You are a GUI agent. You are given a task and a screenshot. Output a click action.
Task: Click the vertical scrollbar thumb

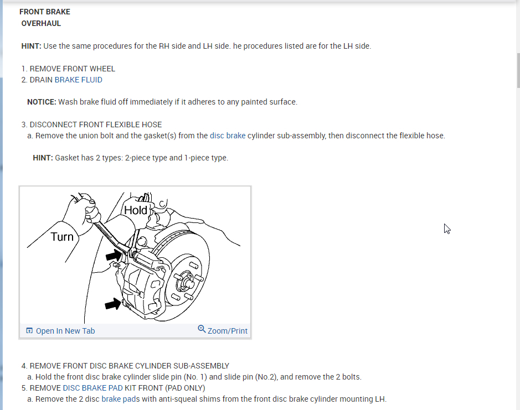pos(518,70)
